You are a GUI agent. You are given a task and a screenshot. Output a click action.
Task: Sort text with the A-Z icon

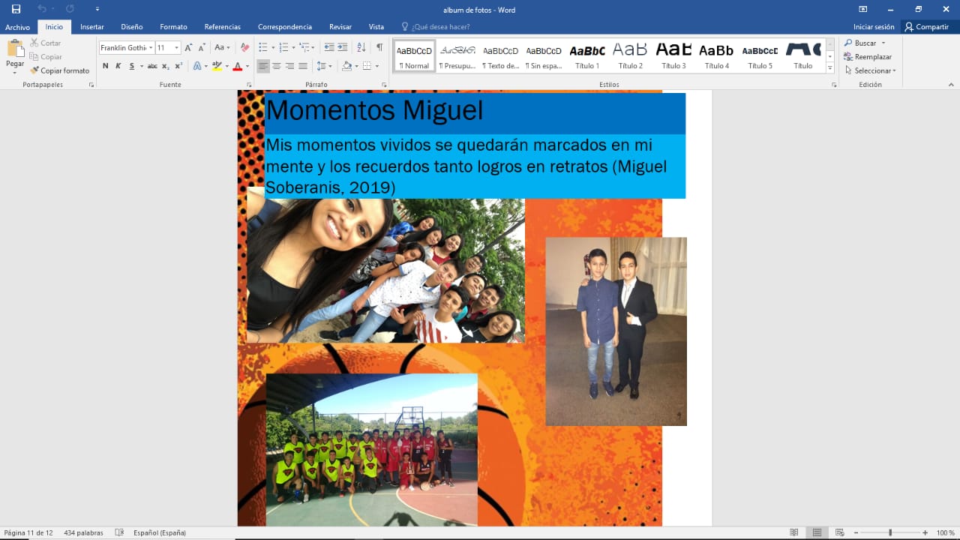361,47
